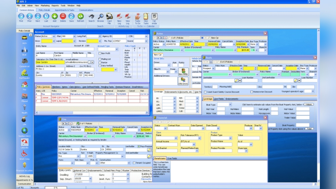The width and height of the screenshot is (336, 189).
Task: Open the account Status dropdown
Action: click(54, 36)
